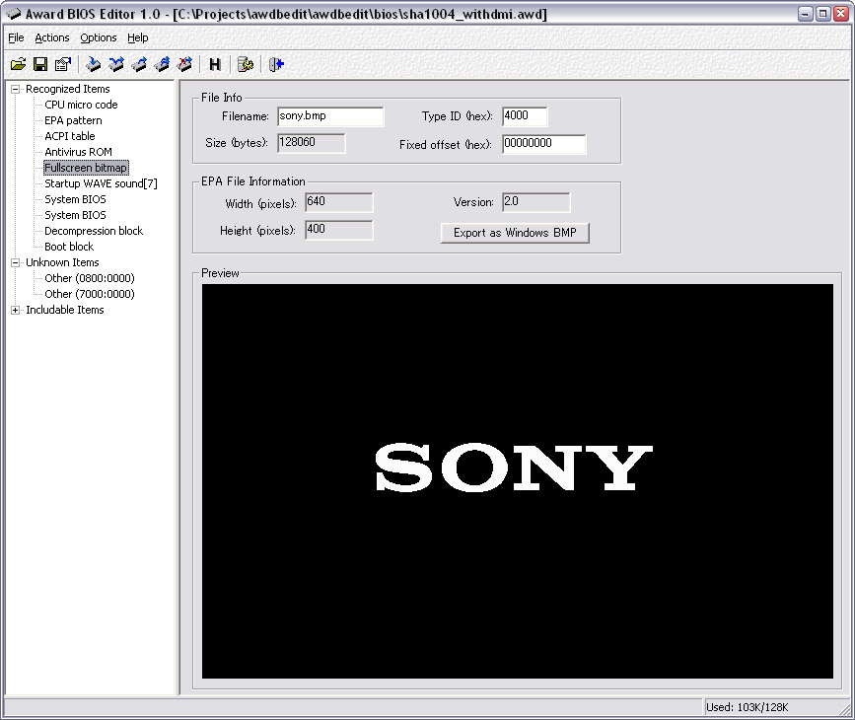Image resolution: width=855 pixels, height=720 pixels.
Task: Click the first blue-arrow component icon in toolbar
Action: 94,65
